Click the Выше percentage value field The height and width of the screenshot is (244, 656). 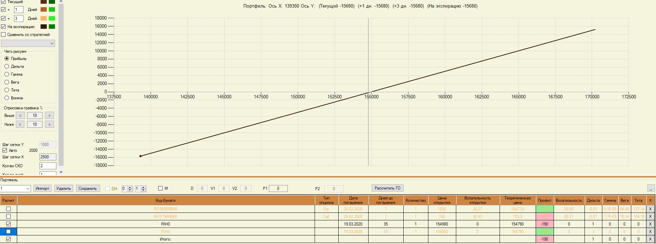(x=35, y=115)
